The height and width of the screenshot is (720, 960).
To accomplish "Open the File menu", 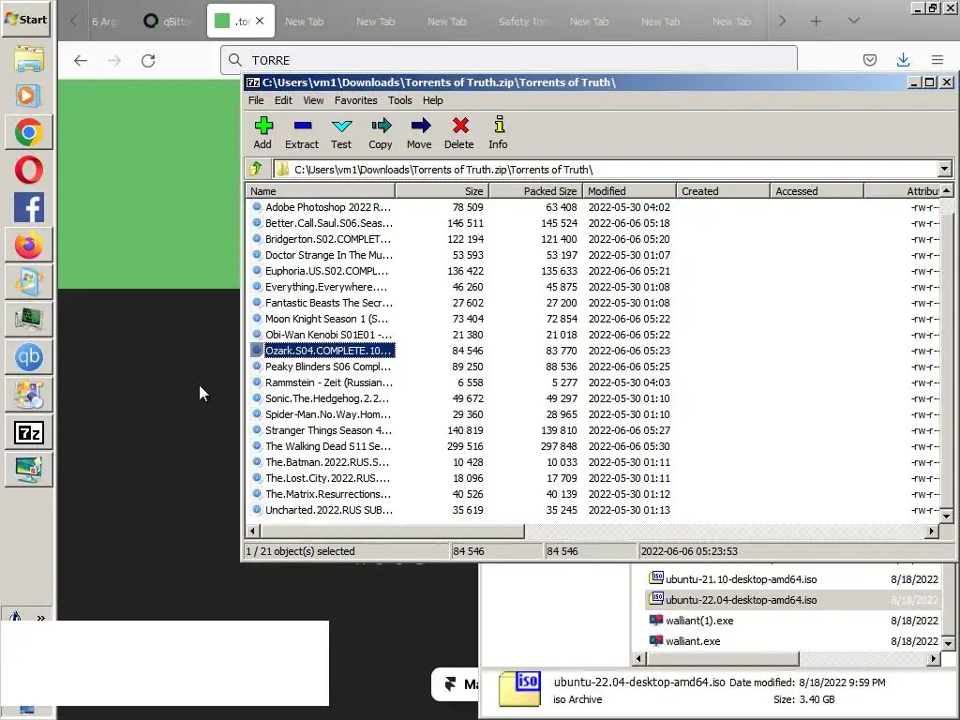I will (x=256, y=100).
